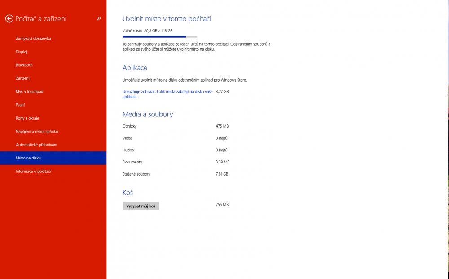This screenshot has width=449, height=279.
Task: Open the search magnifier icon
Action: (98, 19)
